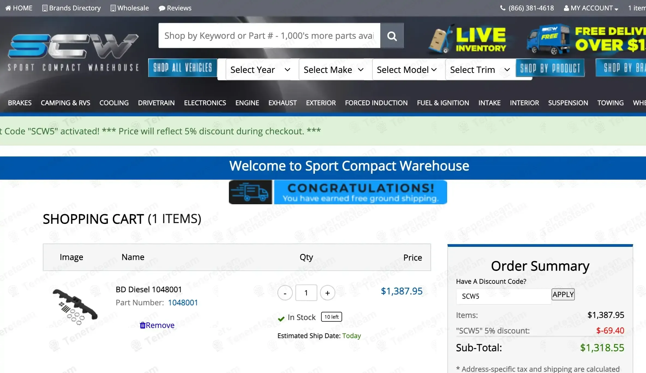Click the SHOP ALL VEHICLES button

[x=183, y=67]
